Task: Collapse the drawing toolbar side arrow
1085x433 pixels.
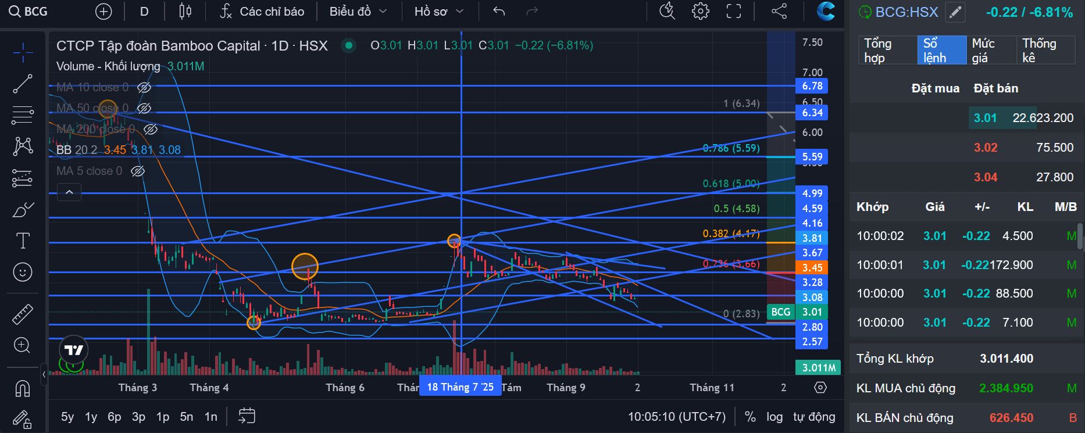Action: point(44,375)
